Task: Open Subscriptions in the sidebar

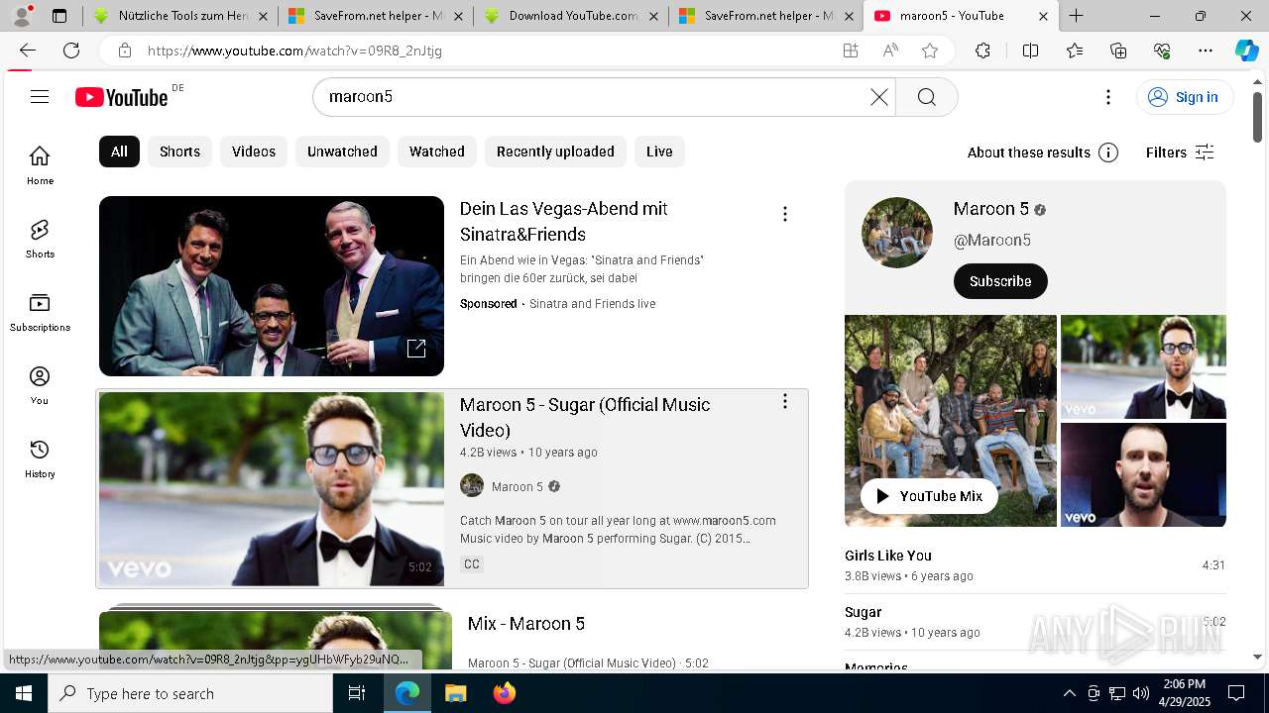Action: tap(40, 312)
